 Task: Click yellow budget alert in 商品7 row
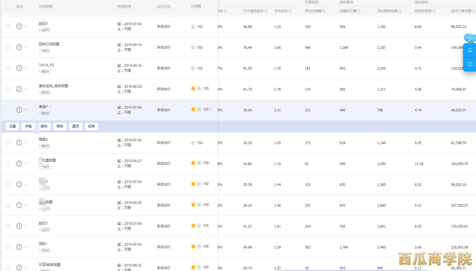193,109
